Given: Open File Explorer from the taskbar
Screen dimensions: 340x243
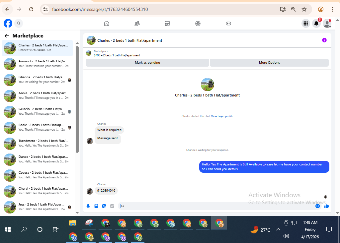Looking at the screenshot, I should [73, 223].
